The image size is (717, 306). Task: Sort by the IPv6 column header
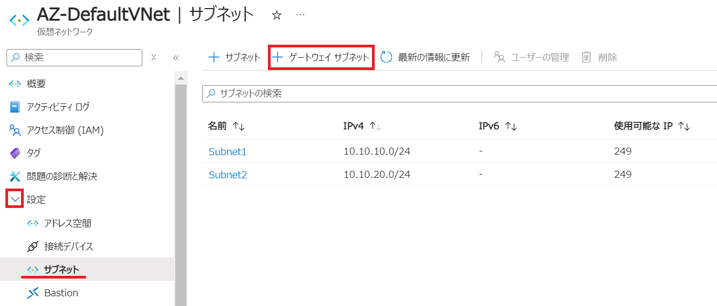(498, 126)
